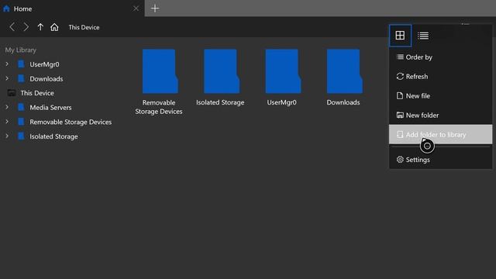Expand Removable Storage Devices tree node

(7, 122)
